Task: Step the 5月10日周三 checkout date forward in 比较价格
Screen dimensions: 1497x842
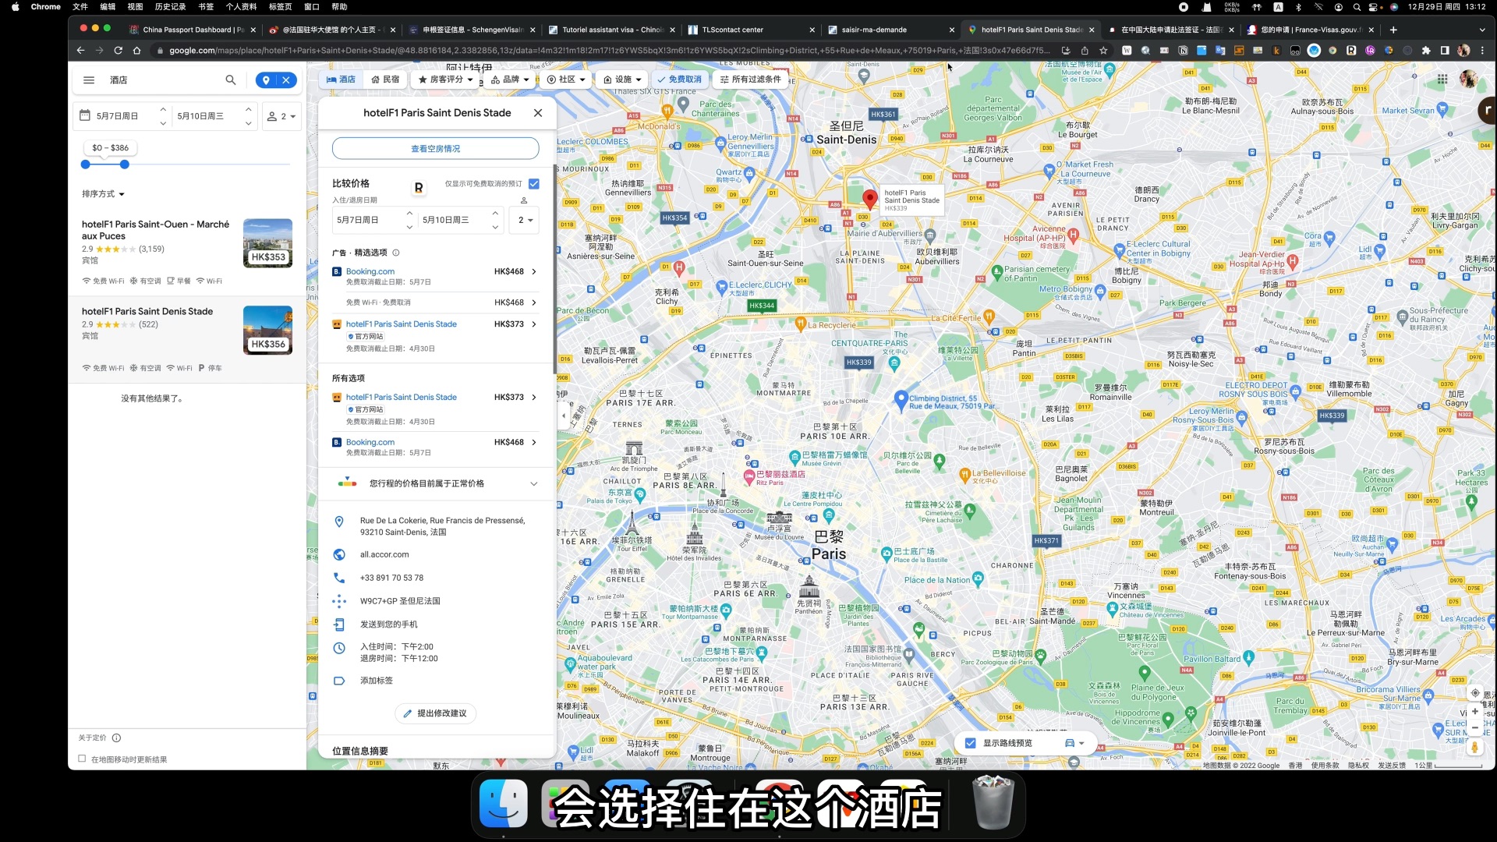Action: coord(495,213)
